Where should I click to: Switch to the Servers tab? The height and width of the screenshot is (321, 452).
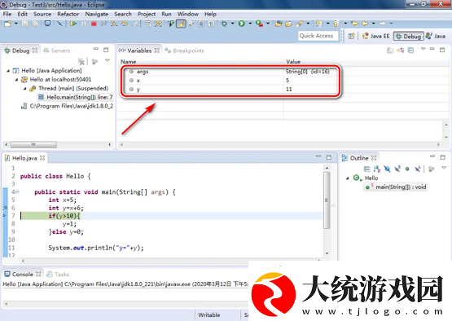pos(57,51)
